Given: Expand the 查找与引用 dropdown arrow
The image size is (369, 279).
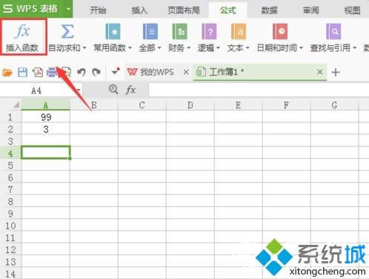Looking at the screenshot, I should [355, 47].
